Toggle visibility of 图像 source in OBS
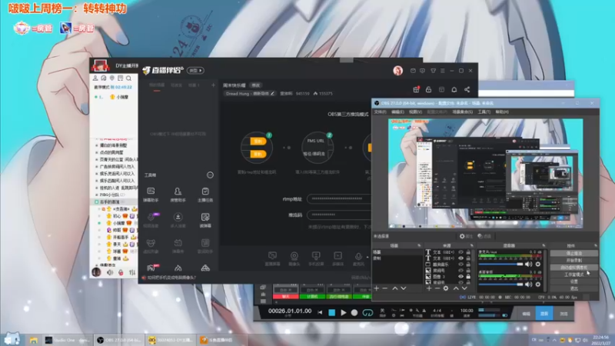The image size is (615, 346). point(460,277)
